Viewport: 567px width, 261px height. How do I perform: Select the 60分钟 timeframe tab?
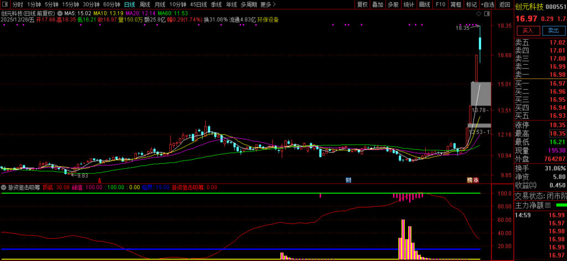pyautogui.click(x=112, y=4)
